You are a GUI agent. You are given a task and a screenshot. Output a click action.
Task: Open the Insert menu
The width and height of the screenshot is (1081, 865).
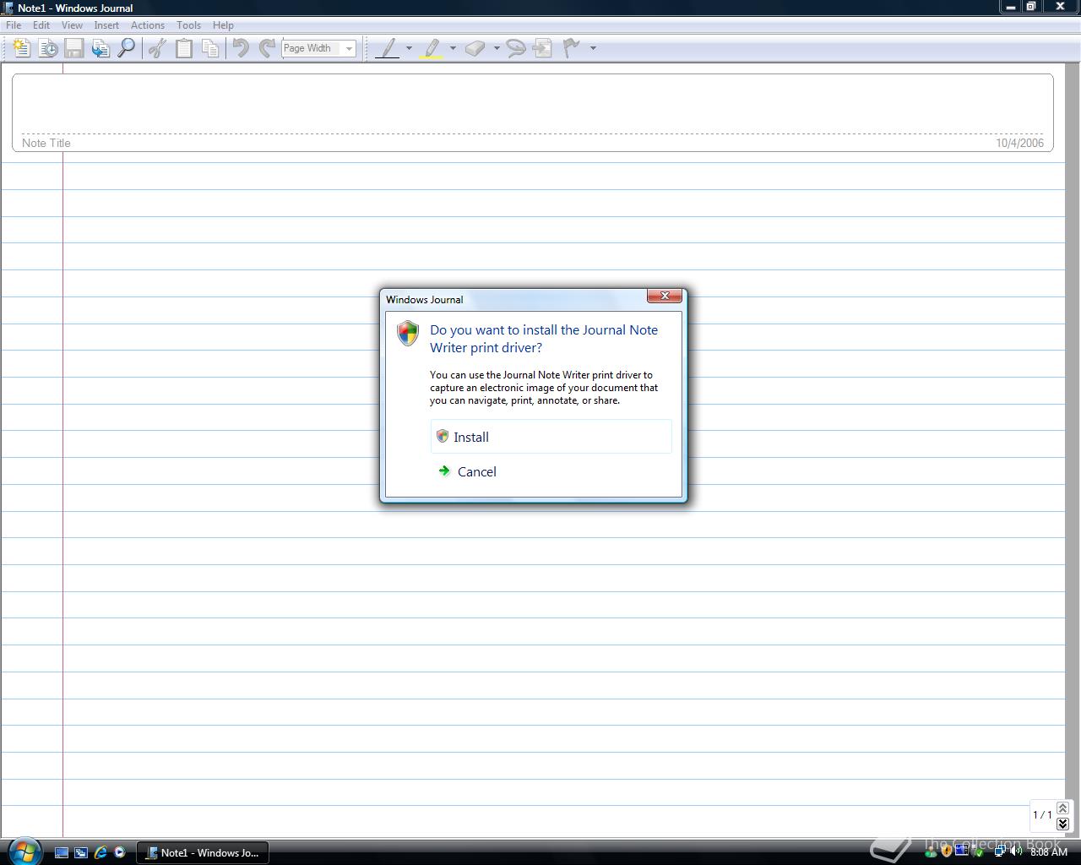click(106, 25)
